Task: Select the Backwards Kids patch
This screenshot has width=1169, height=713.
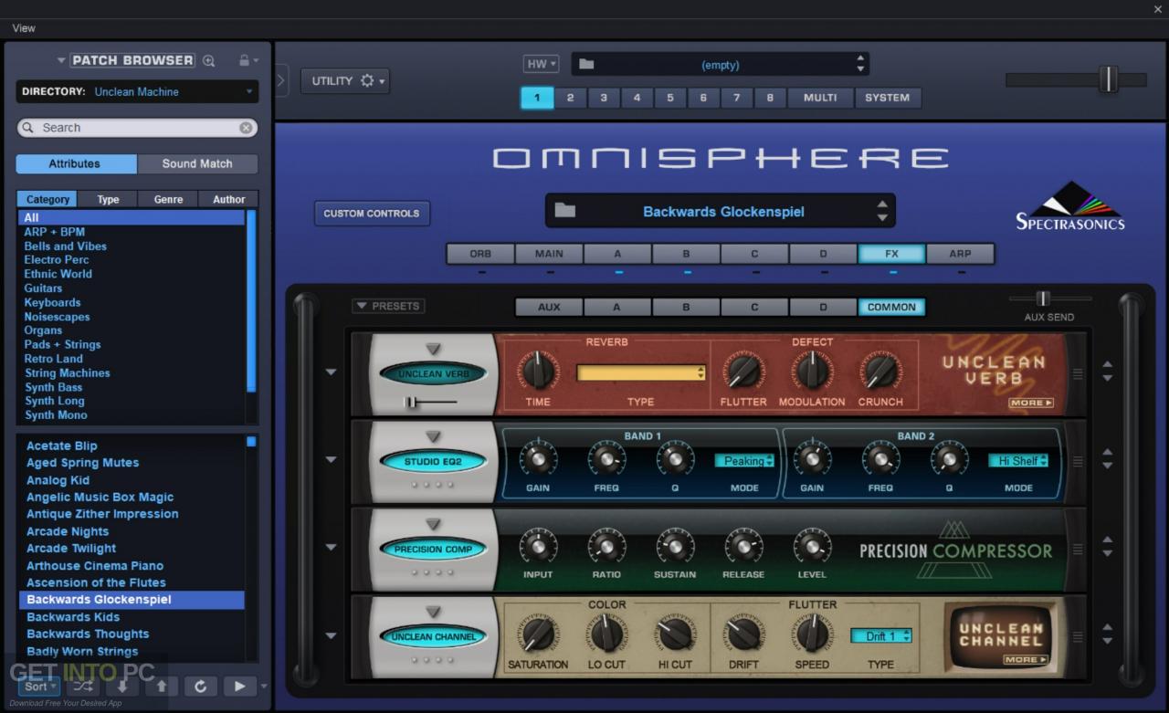Action: pyautogui.click(x=73, y=617)
